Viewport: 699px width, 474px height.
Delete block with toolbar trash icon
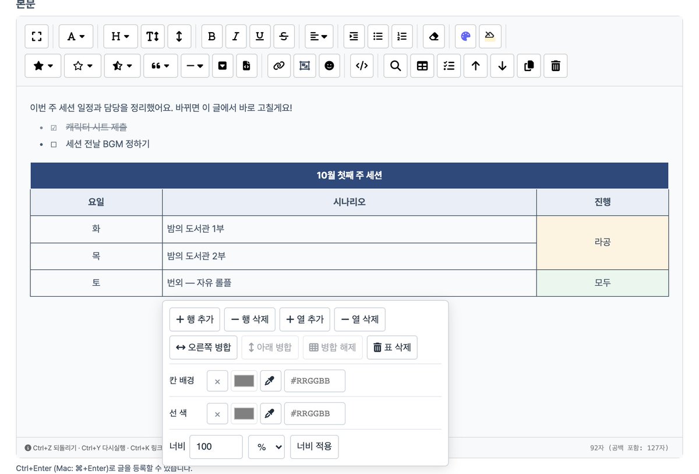click(556, 66)
